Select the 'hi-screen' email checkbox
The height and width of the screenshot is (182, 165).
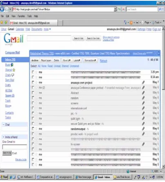point(33,144)
